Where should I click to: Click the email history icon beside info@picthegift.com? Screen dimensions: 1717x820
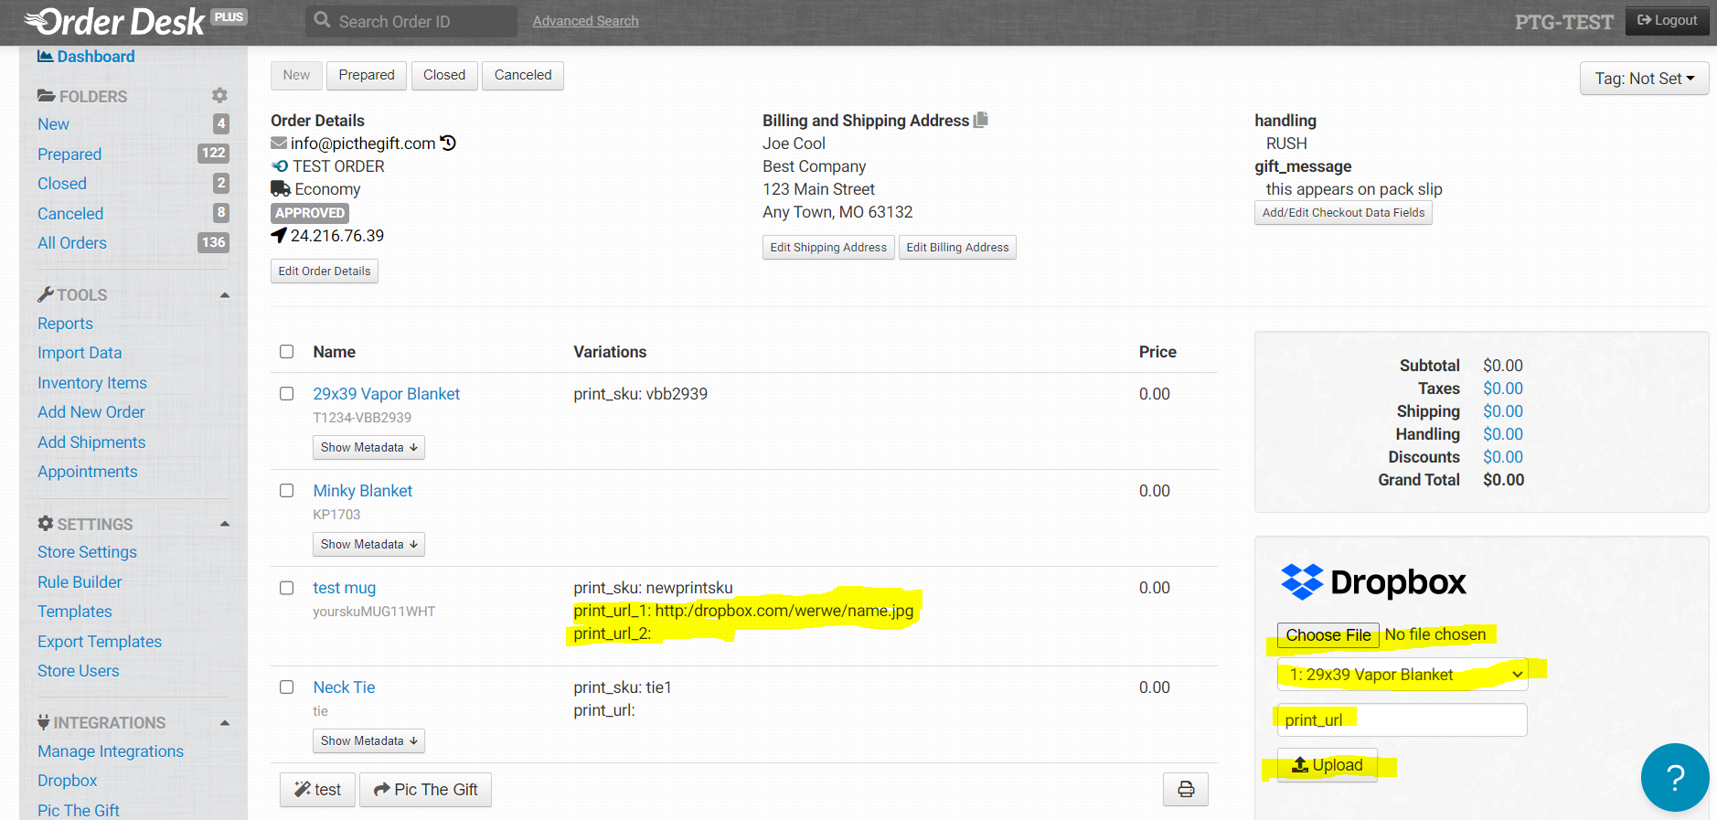coord(448,144)
